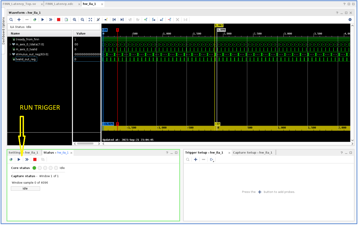Image resolution: width=359 pixels, height=225 pixels.
Task: Click the Idle status bar button
Action: [x=25, y=188]
